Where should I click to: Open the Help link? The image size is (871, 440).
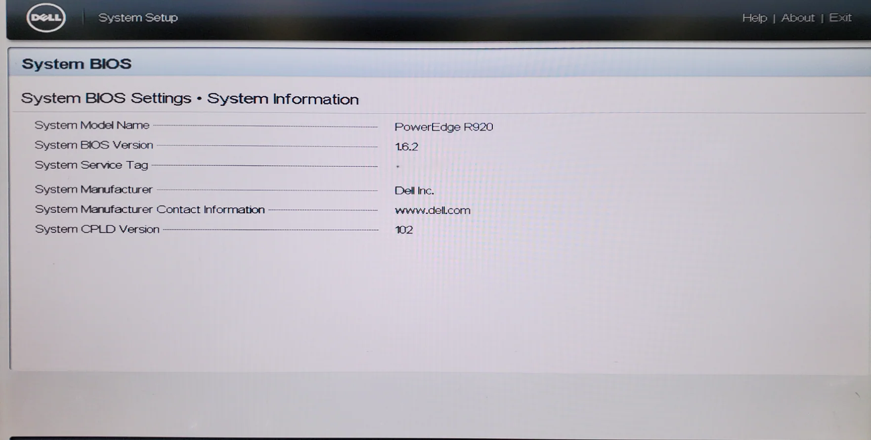pyautogui.click(x=754, y=18)
